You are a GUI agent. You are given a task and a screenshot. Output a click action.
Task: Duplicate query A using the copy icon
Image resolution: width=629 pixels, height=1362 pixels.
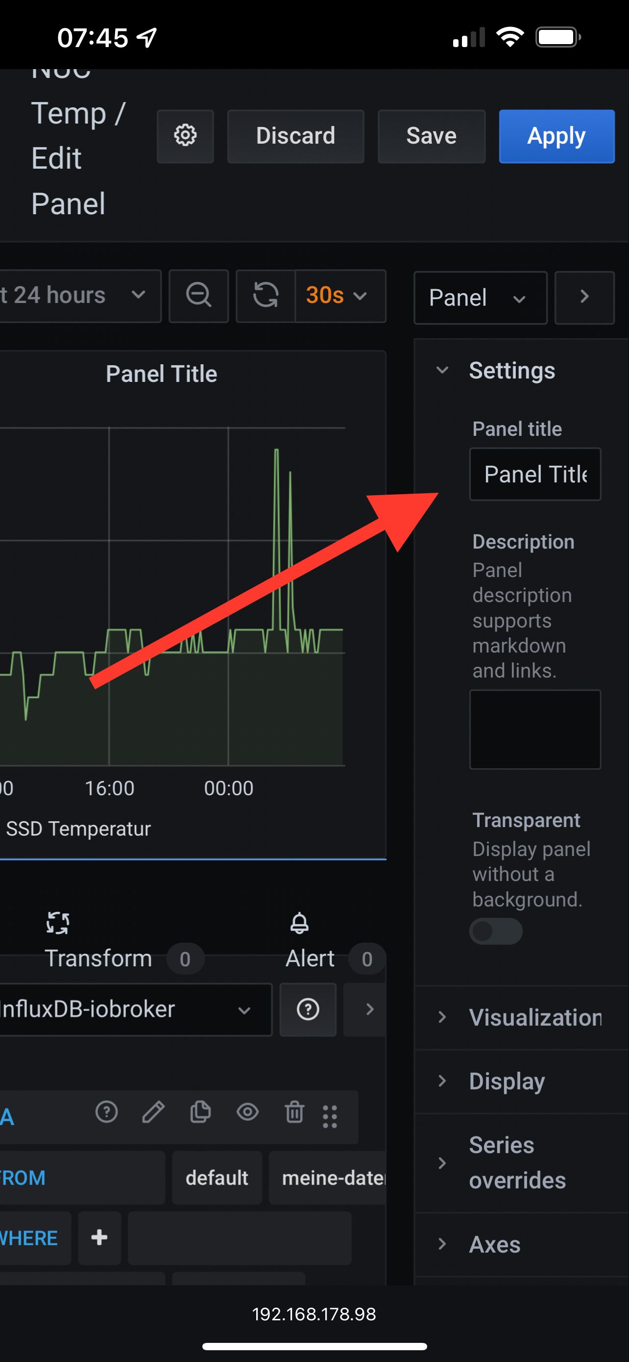(x=200, y=1112)
